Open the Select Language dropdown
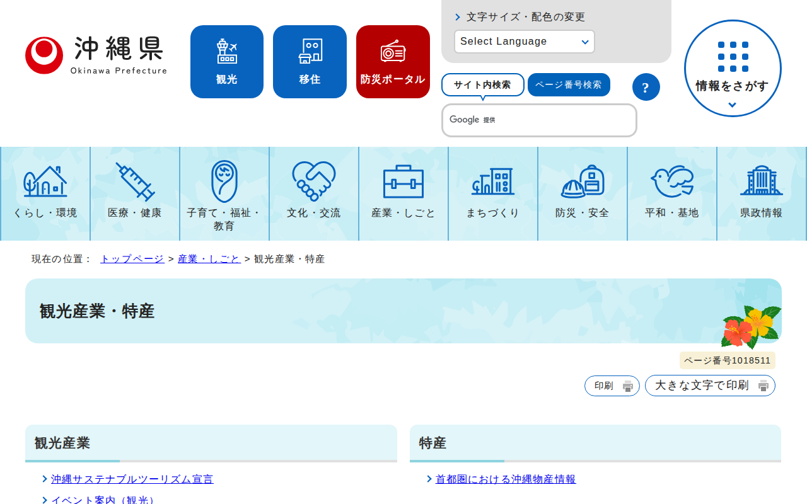The image size is (807, 504). pos(525,42)
